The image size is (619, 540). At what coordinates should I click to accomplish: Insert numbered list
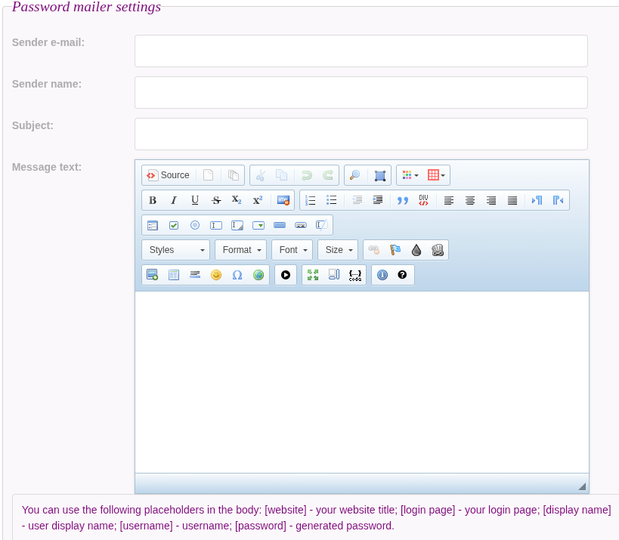click(x=311, y=200)
